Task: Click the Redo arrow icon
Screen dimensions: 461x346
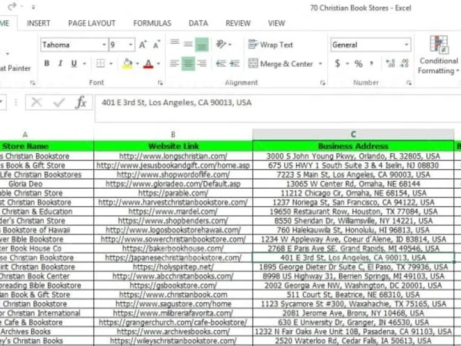Action: [12, 6]
